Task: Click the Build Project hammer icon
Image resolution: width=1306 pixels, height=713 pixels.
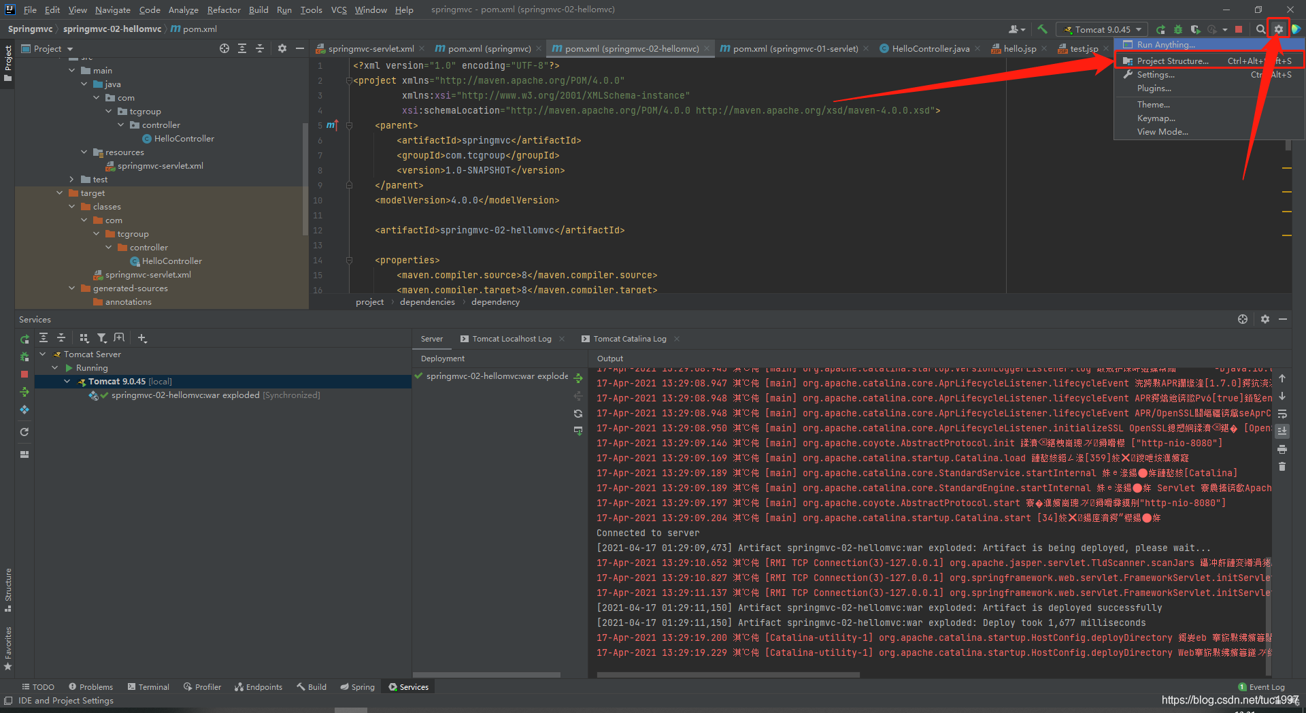Action: pyautogui.click(x=1042, y=29)
